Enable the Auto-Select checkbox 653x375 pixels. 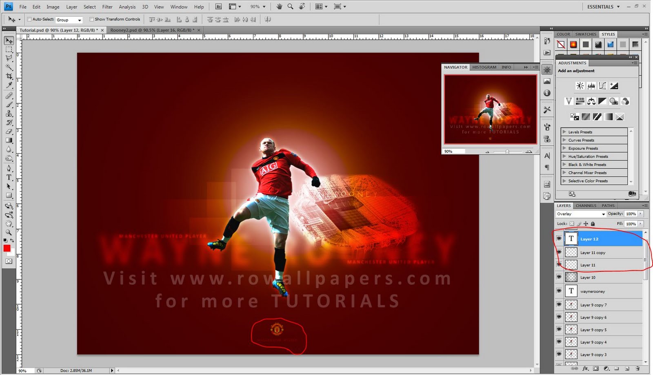[29, 19]
